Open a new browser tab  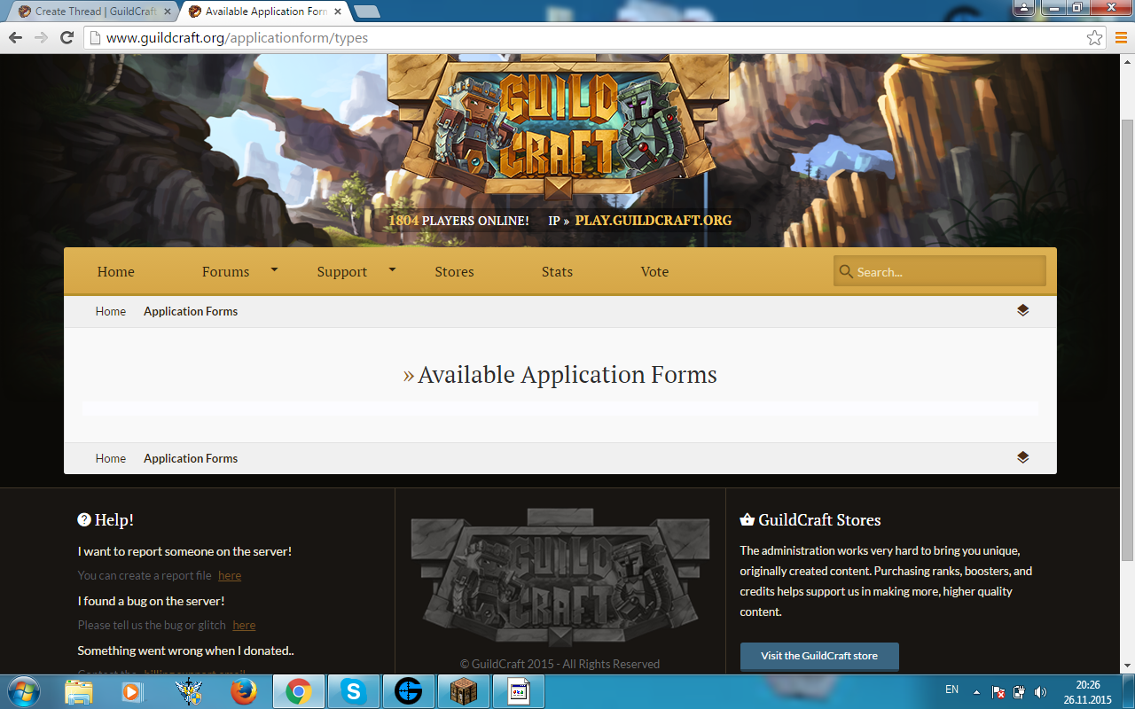366,12
